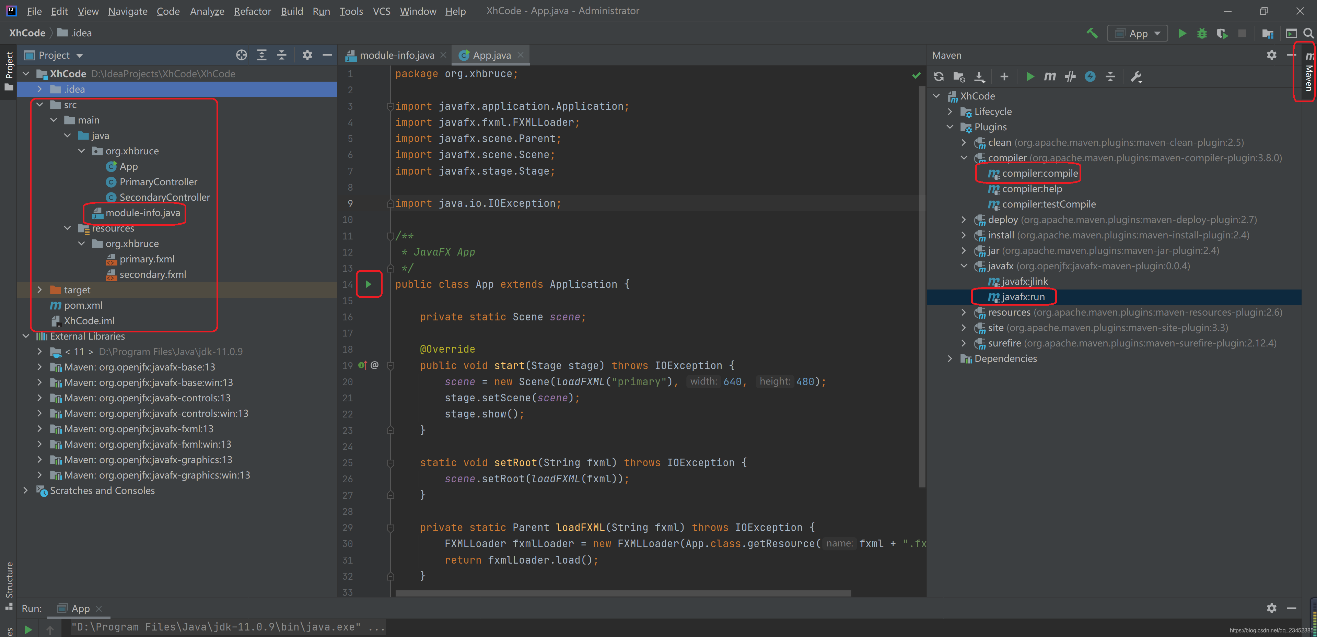Expand the Lifecycle node under XhCode
Viewport: 1317px width, 637px height.
(x=951, y=111)
